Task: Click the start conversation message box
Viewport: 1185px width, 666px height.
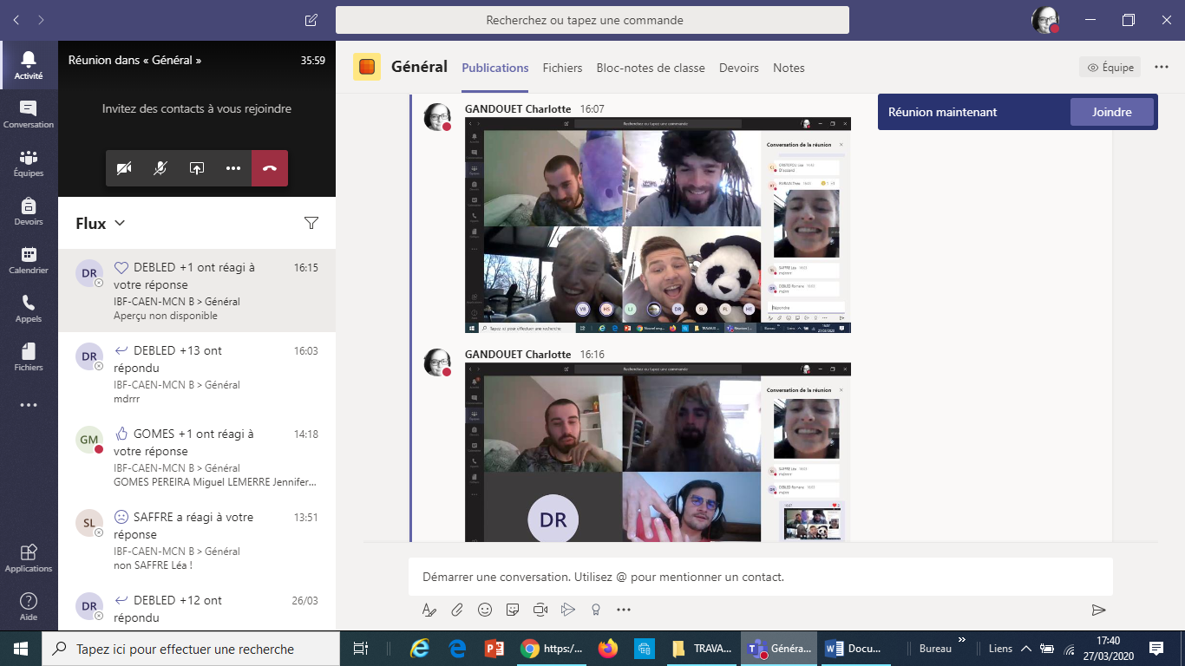Action: point(761,577)
